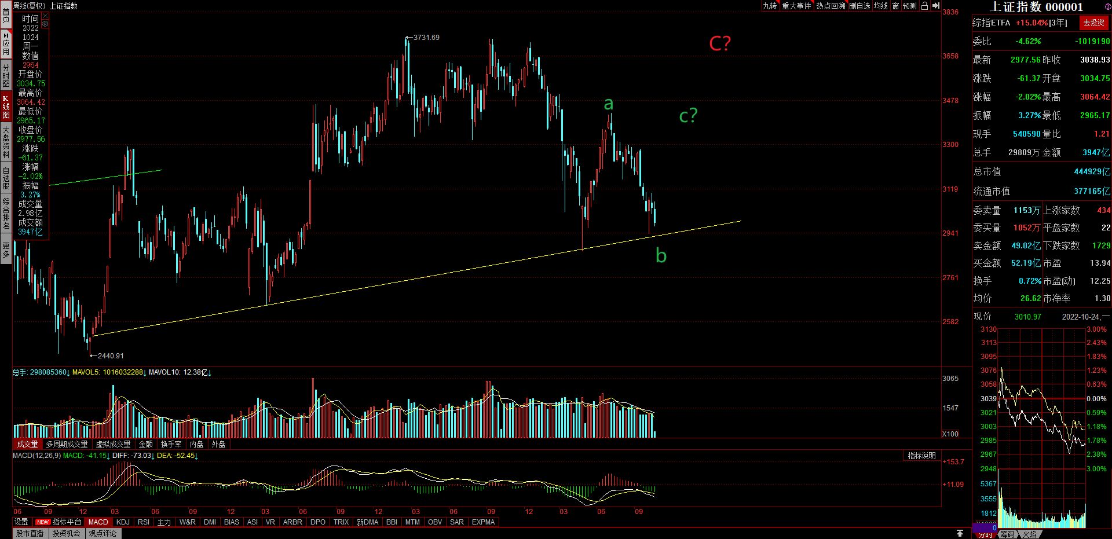Toggle 均线 moving averages
Viewport: 1112px width, 539px height.
pyautogui.click(x=880, y=6)
